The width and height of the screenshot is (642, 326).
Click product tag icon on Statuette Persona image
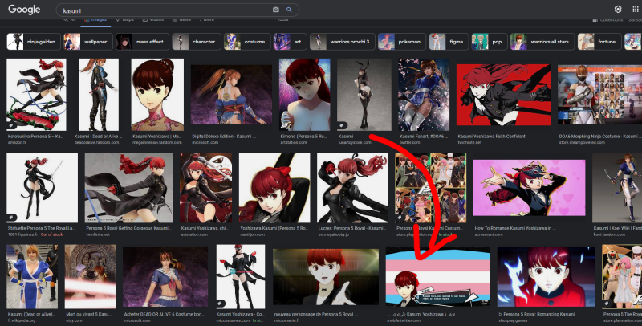click(x=12, y=218)
